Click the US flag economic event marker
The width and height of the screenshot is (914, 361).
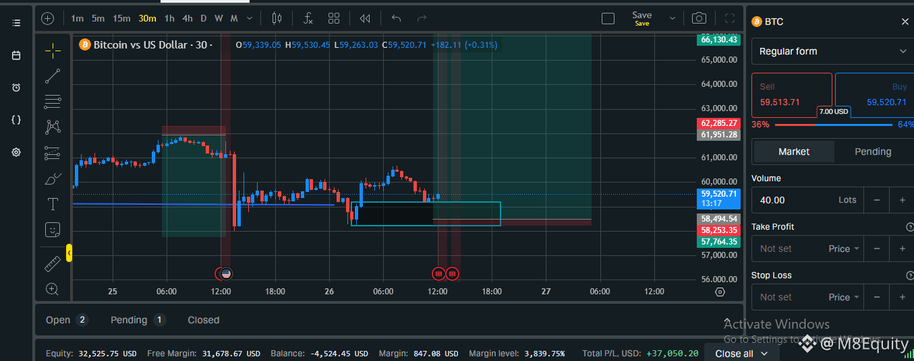pos(226,273)
